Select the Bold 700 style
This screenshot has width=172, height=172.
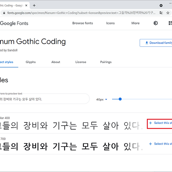click(161, 144)
